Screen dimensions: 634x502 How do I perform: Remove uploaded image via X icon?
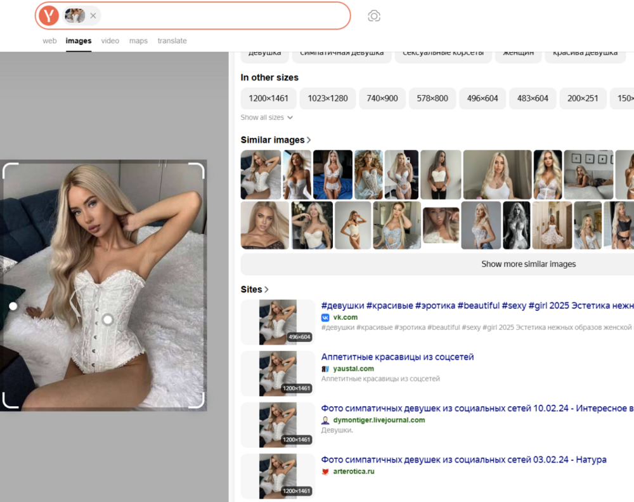(x=93, y=15)
